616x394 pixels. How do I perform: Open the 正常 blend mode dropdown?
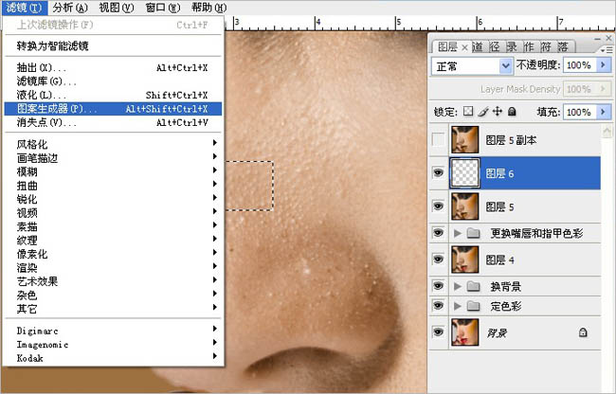tap(472, 66)
